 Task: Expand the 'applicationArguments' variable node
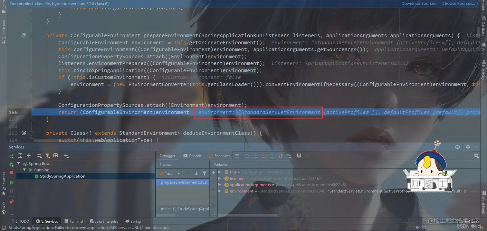click(220, 185)
